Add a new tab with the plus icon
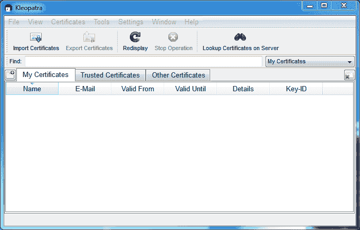Viewport: 360px width, 230px height. tap(11, 75)
